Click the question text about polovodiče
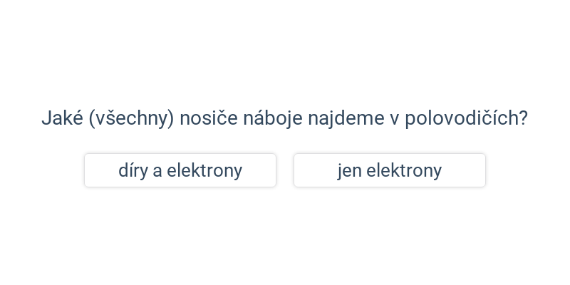The height and width of the screenshot is (285, 570). click(284, 118)
